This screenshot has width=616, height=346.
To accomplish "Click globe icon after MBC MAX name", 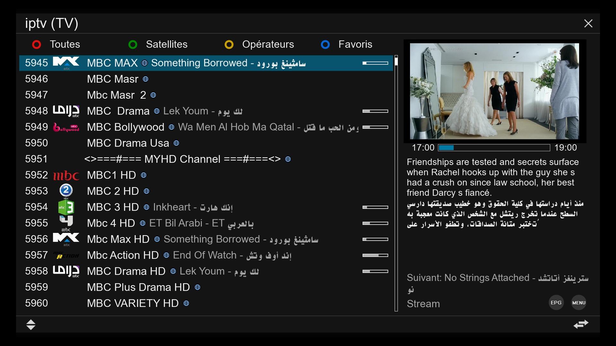I will (145, 63).
